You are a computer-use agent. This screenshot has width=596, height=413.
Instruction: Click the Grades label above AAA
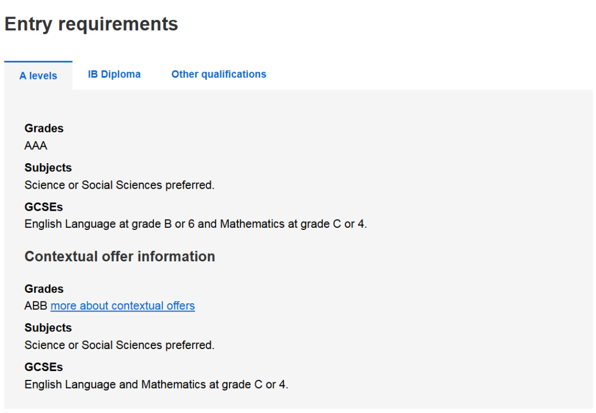44,128
